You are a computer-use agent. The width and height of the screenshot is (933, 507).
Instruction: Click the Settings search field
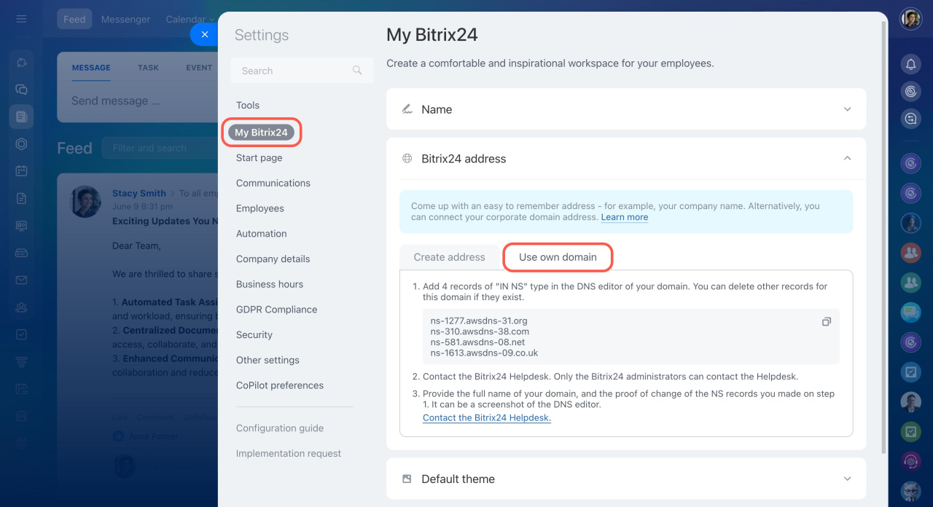click(x=302, y=71)
